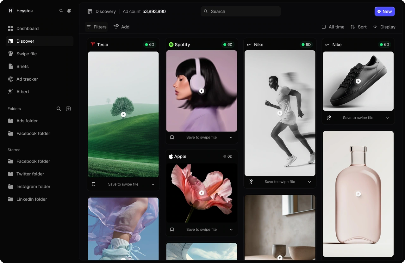Open the All time date range
The width and height of the screenshot is (405, 263).
[x=333, y=27]
